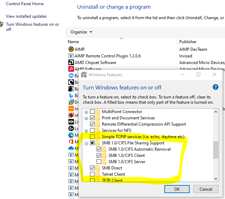Click the red splatter program icon in list
The image size is (225, 199).
tap(71, 115)
